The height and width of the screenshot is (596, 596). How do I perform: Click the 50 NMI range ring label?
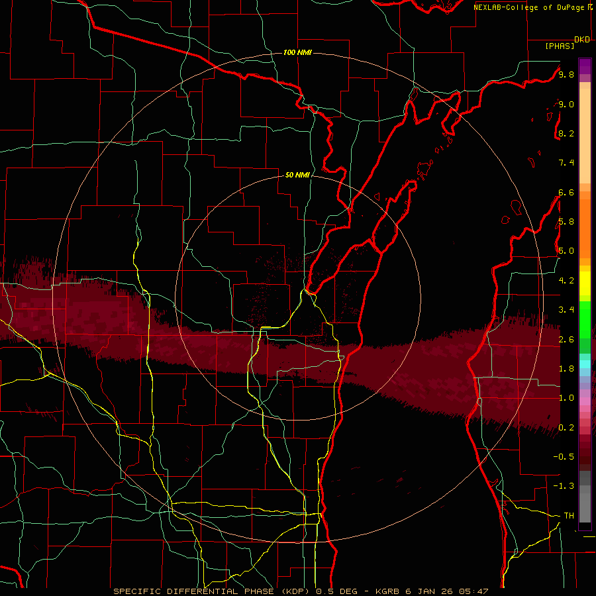click(x=297, y=175)
